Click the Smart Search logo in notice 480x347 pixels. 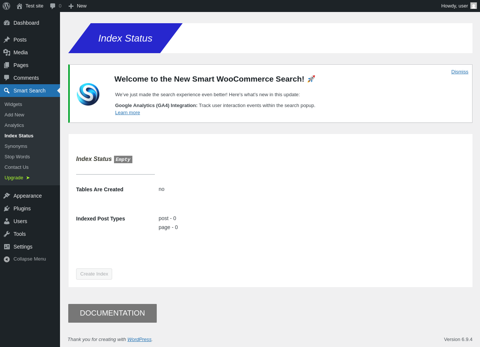tap(88, 94)
